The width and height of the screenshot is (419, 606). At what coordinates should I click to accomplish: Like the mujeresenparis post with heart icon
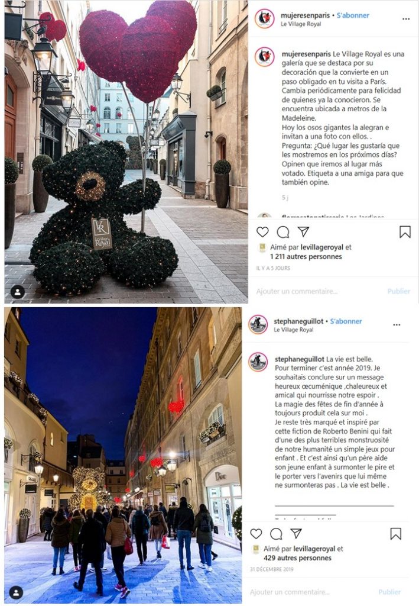coord(262,232)
